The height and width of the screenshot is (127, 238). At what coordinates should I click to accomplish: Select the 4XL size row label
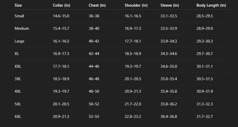[x=18, y=91]
